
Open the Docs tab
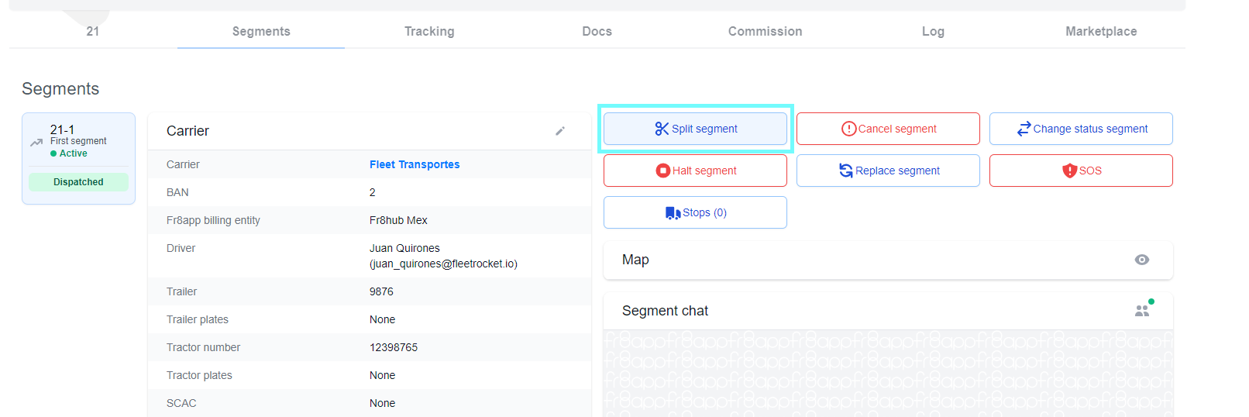point(597,31)
